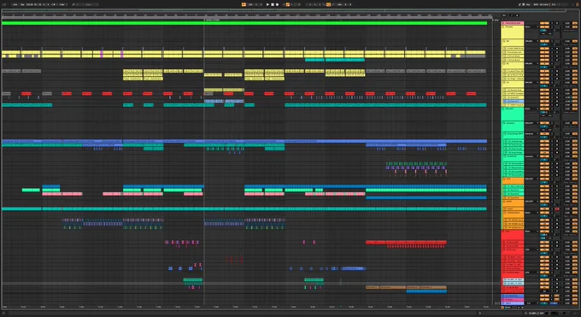The image size is (581, 317).
Task: Toggle the Key map mode switch
Action: pos(528,4)
